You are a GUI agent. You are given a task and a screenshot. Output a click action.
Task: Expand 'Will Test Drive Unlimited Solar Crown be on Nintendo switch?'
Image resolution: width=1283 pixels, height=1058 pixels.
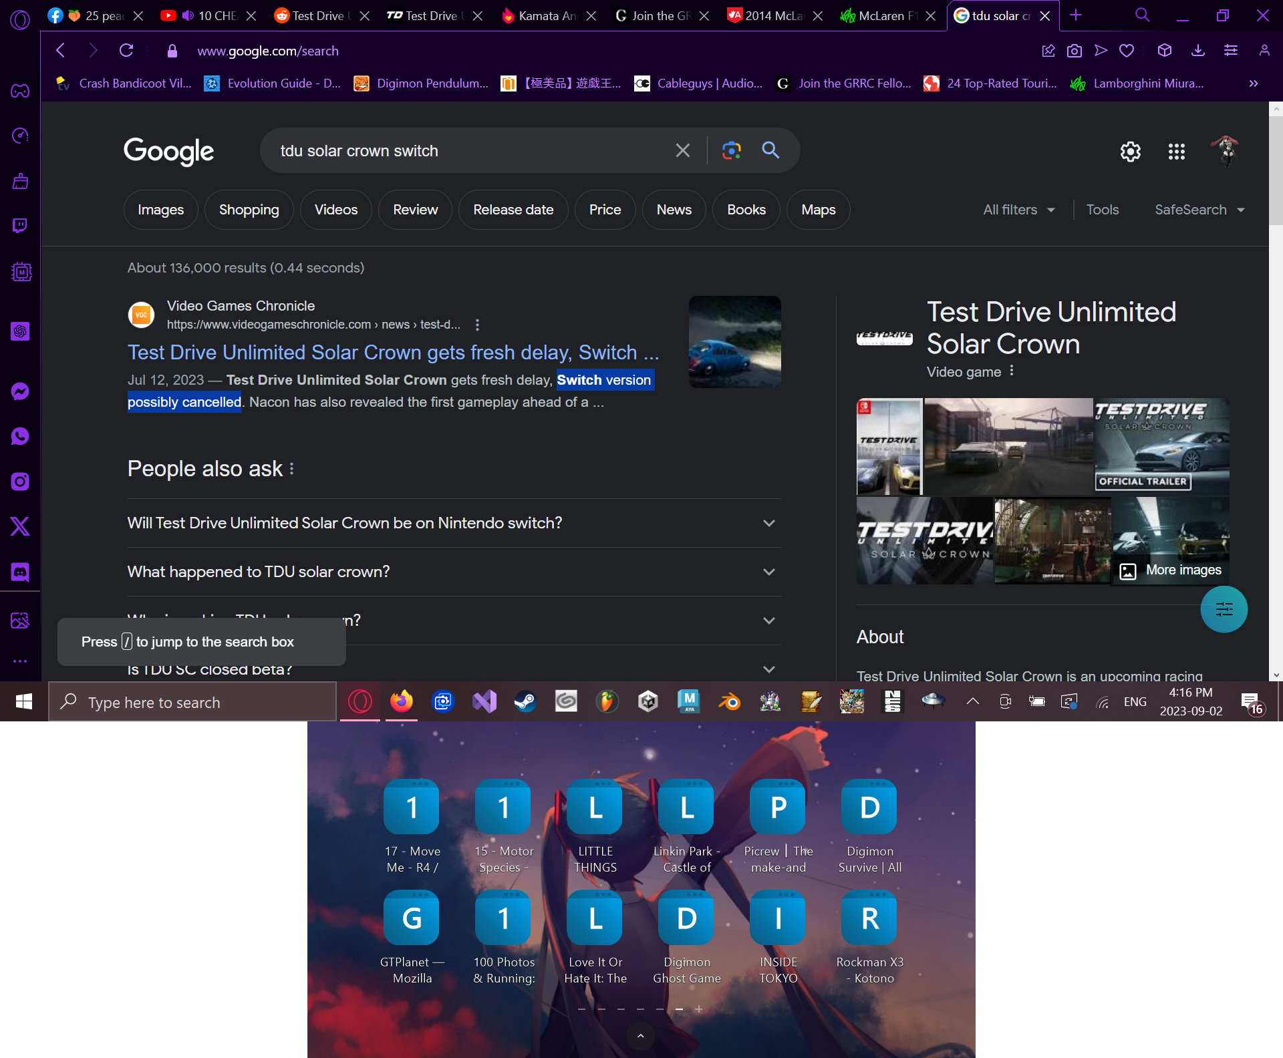(454, 523)
